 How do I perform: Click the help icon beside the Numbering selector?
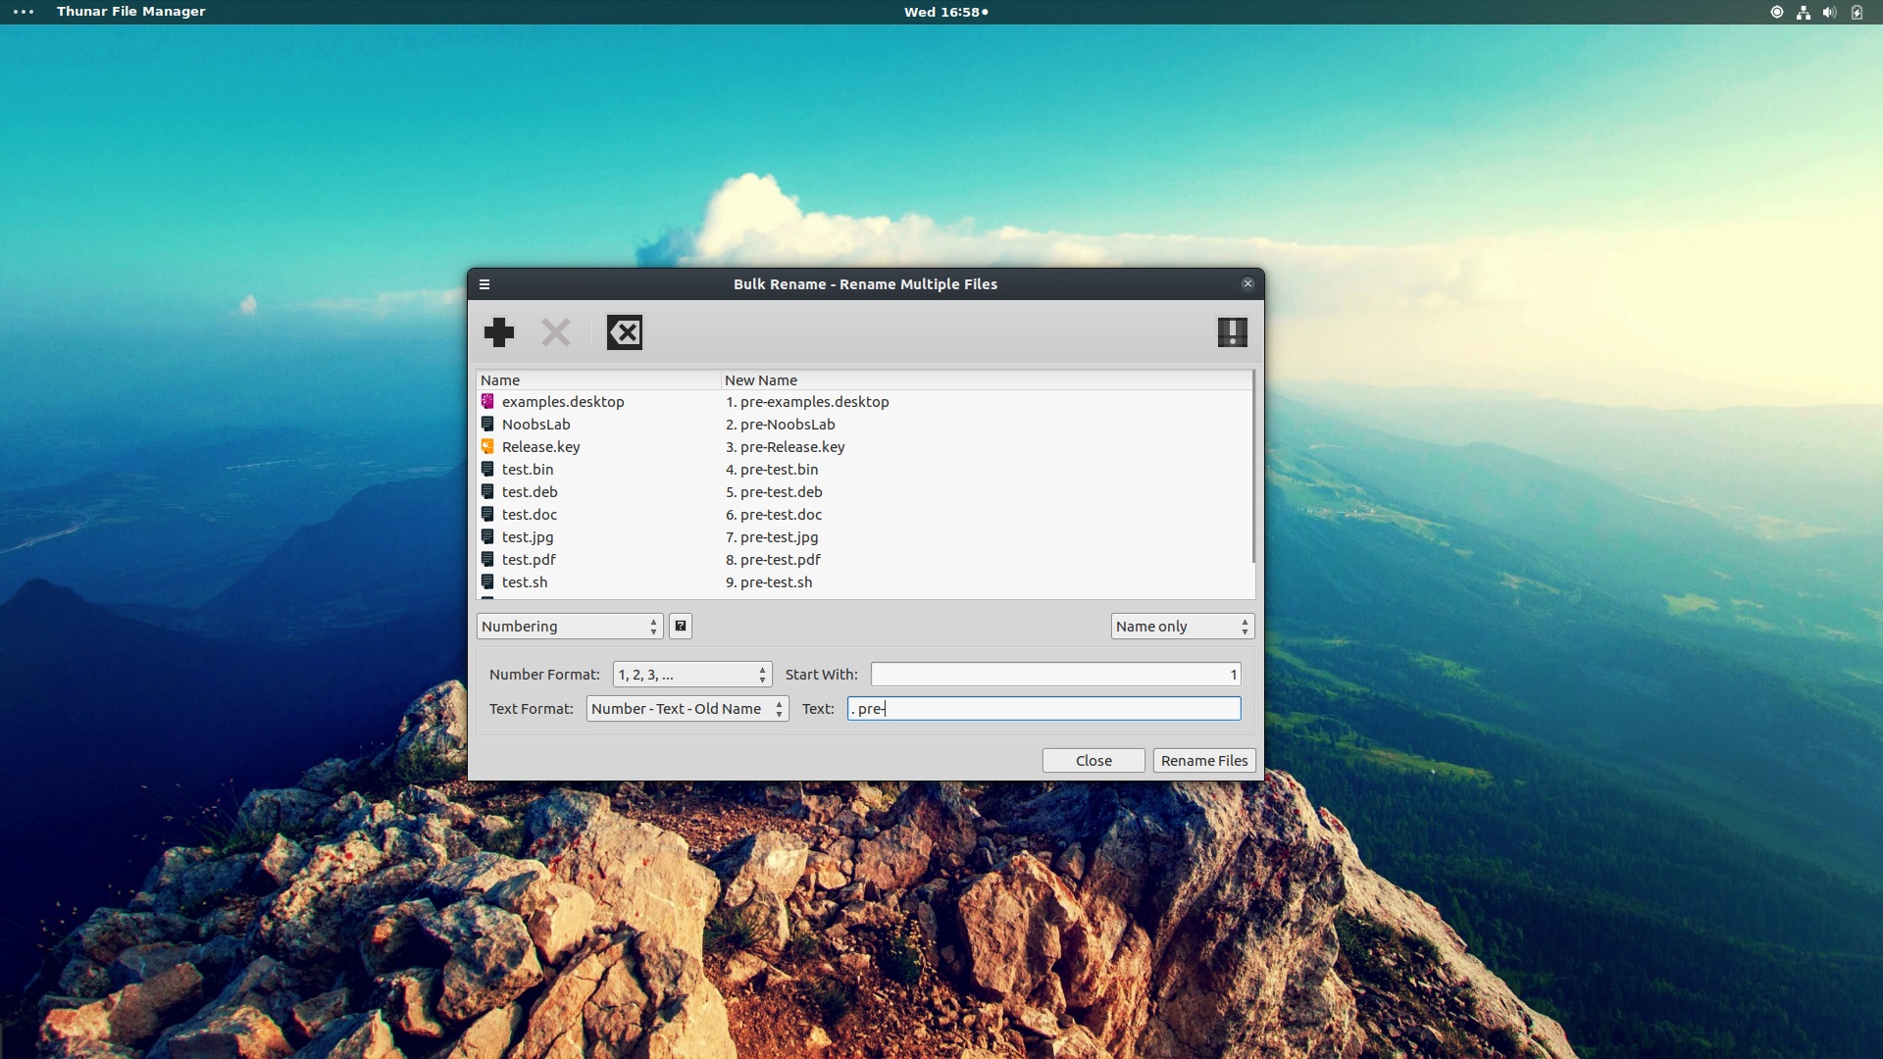[680, 626]
